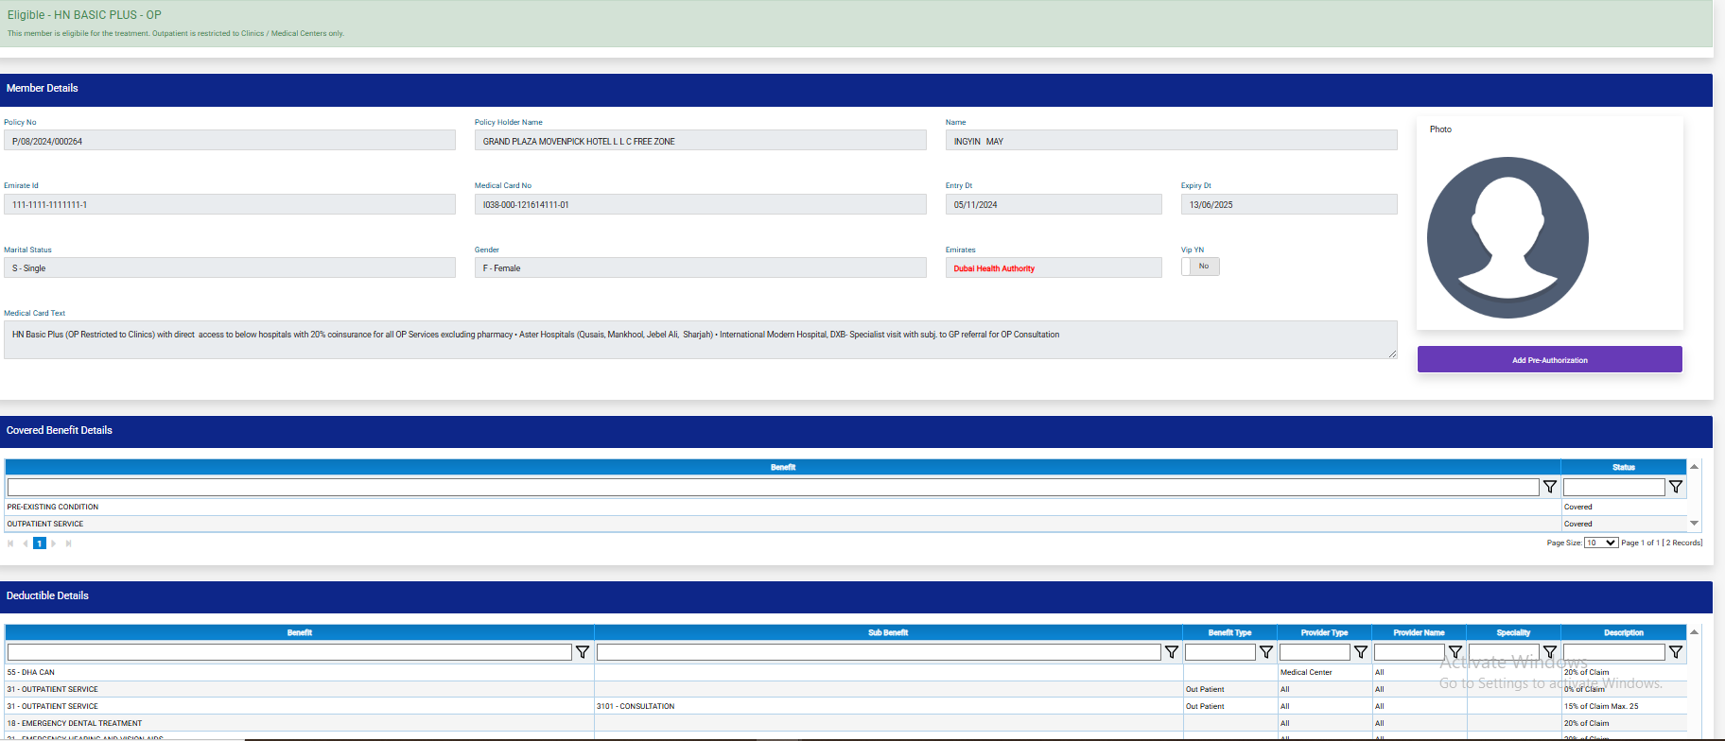Click the member photo placeholder
The image size is (1725, 741).
coord(1507,238)
